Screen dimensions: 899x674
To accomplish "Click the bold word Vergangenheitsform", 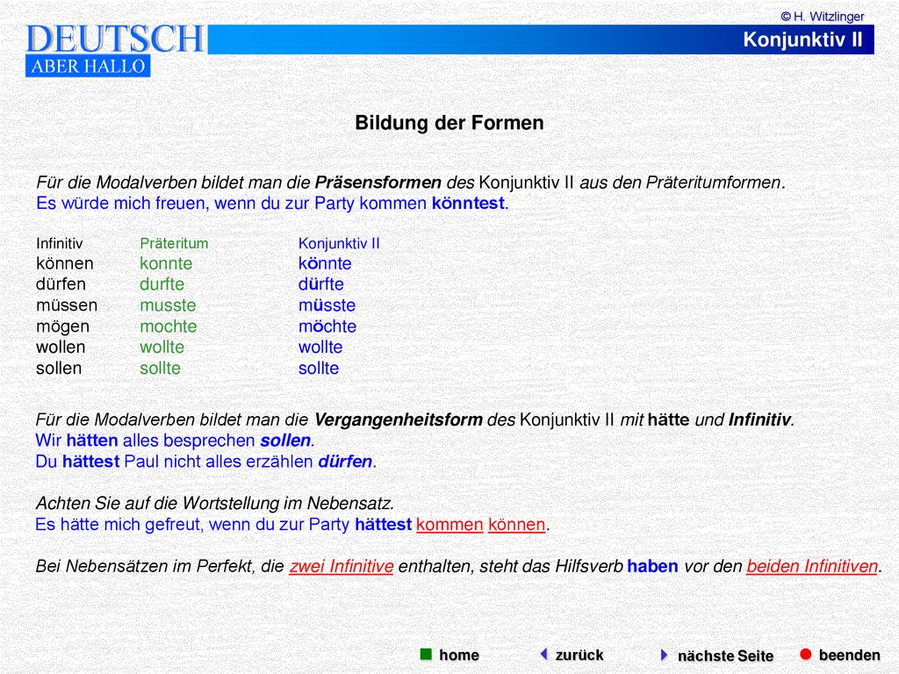I will pyautogui.click(x=399, y=420).
